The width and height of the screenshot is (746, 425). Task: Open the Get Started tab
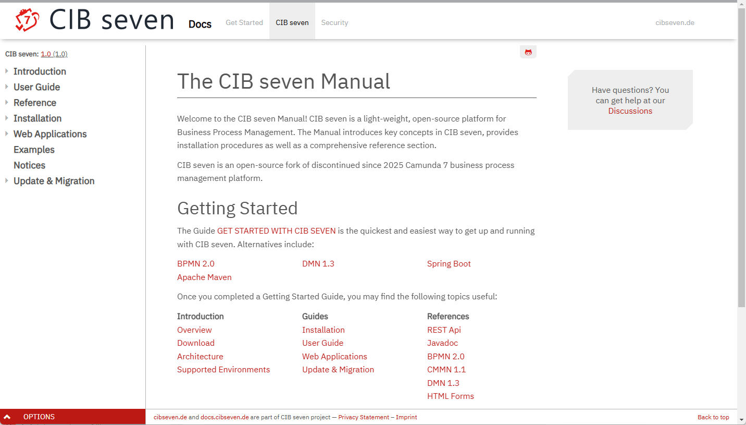coord(244,22)
